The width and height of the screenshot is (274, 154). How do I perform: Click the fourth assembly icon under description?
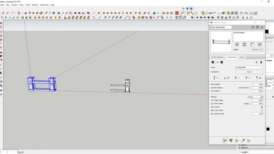(x=260, y=44)
